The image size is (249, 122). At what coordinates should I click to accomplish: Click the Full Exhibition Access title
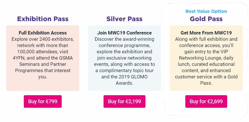click(x=43, y=33)
